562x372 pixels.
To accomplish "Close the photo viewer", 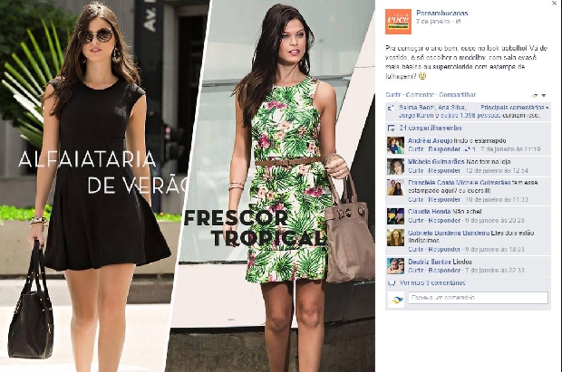I will tap(555, 3).
